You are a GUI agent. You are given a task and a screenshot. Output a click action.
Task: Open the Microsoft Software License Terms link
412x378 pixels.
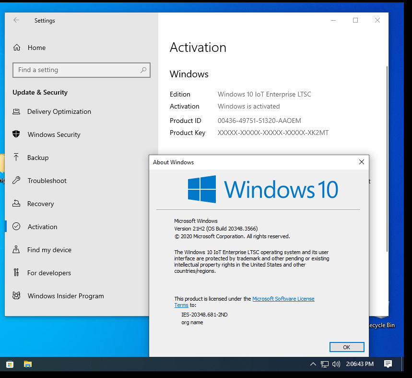point(283,299)
